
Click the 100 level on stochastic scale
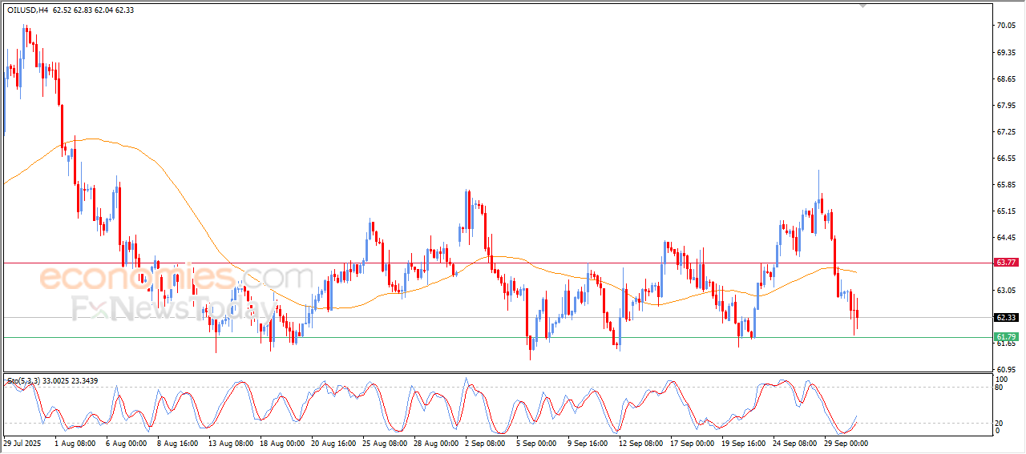(x=1000, y=378)
